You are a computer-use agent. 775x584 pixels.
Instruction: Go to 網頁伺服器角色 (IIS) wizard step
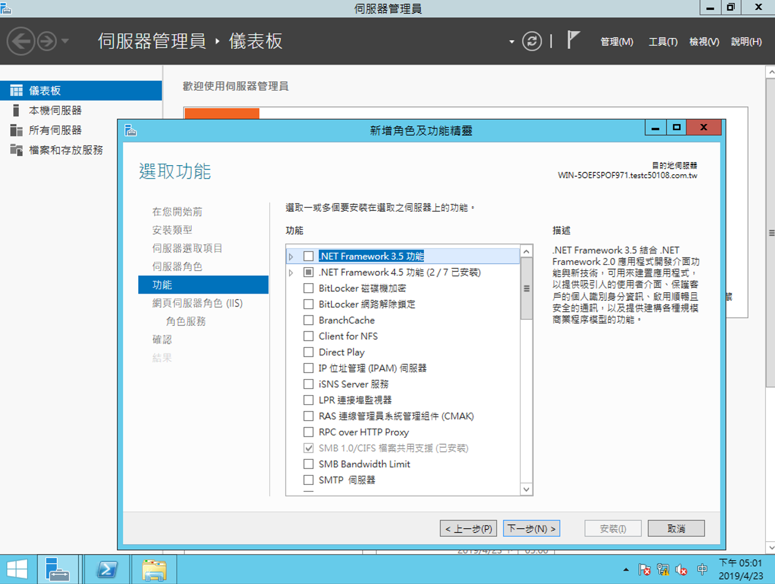coord(198,303)
